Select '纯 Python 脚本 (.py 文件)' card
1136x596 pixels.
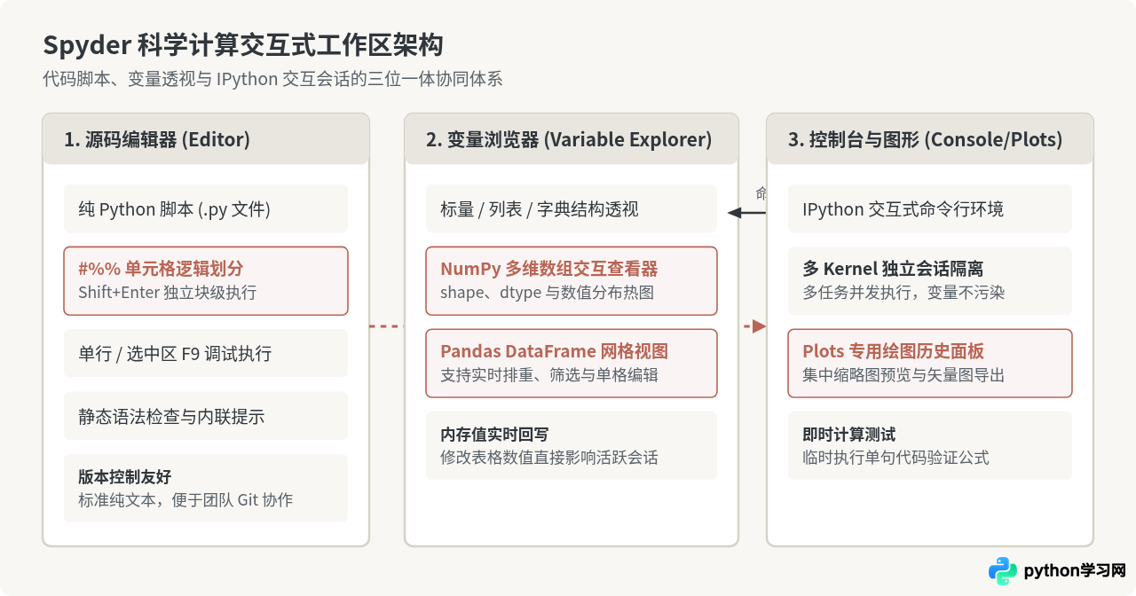point(206,209)
